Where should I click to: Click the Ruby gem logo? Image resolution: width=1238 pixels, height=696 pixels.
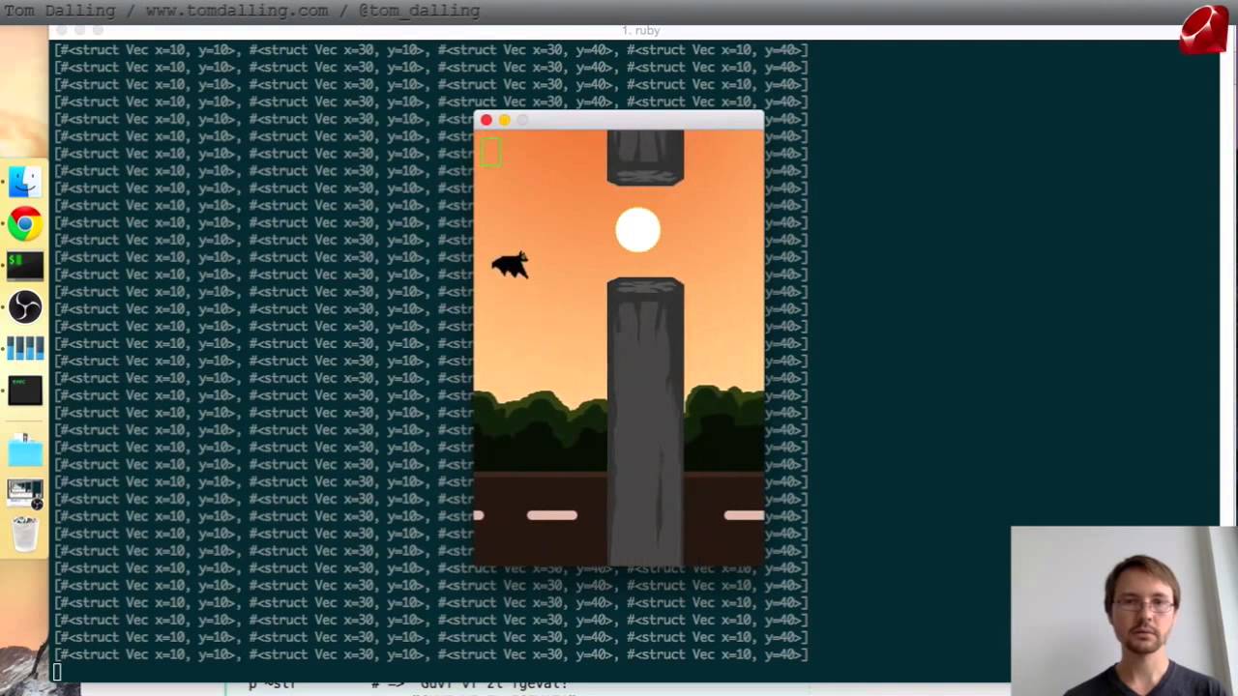coord(1204,31)
